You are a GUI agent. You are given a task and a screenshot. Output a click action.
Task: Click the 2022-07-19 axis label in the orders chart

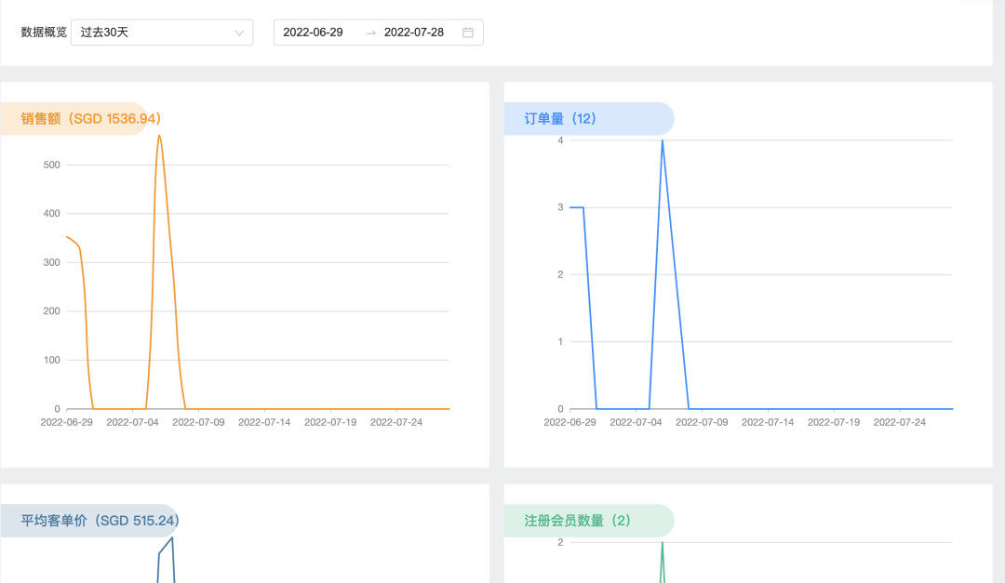click(x=834, y=422)
